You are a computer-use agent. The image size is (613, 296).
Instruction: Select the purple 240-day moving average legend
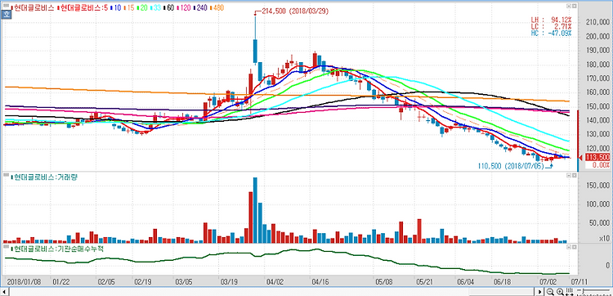(200, 8)
